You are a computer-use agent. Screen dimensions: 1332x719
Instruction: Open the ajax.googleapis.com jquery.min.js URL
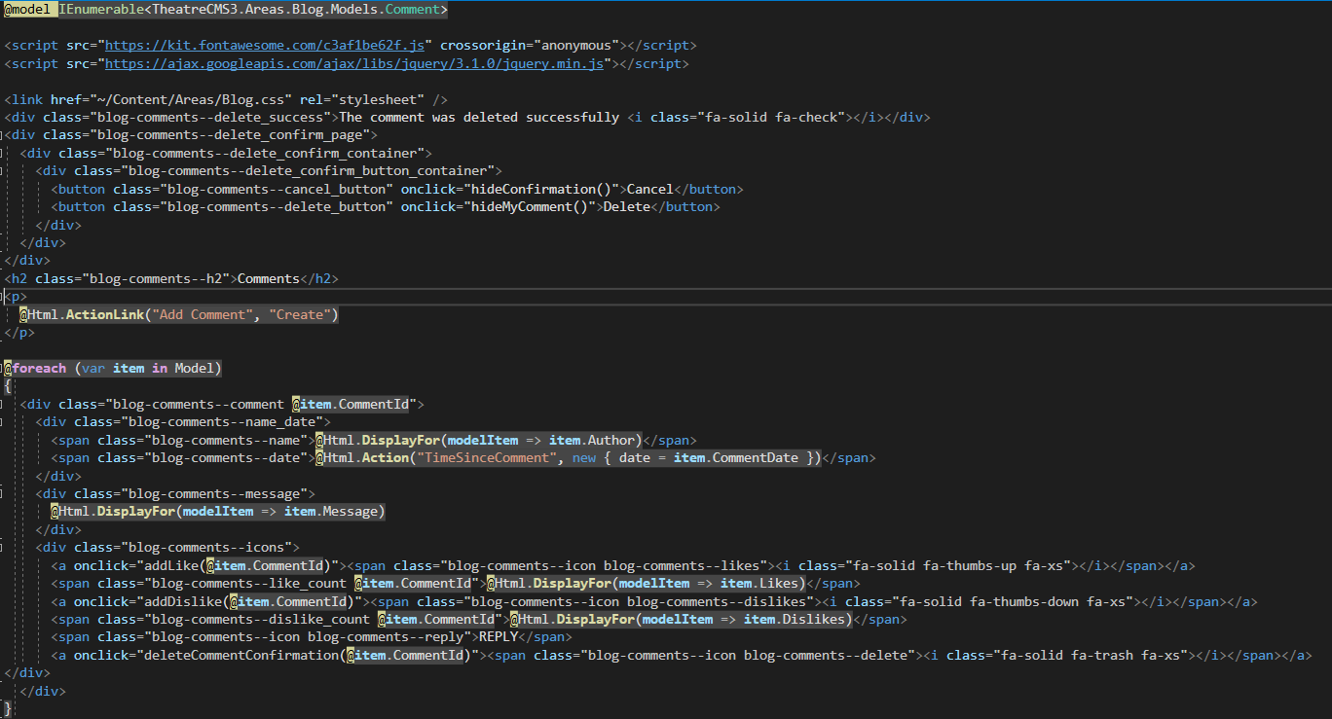tap(354, 63)
